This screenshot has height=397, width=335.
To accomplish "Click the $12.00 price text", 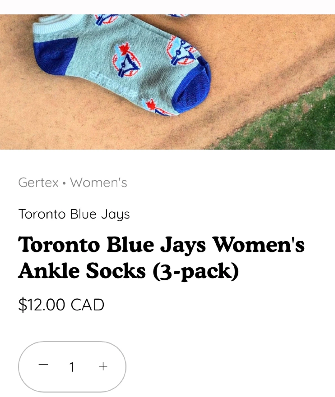I will (41, 305).
